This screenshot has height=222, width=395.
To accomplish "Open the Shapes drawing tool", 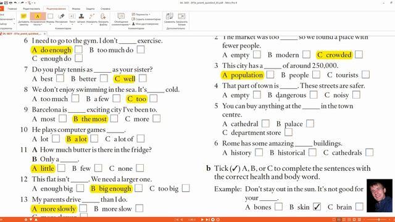I will pos(51,16).
